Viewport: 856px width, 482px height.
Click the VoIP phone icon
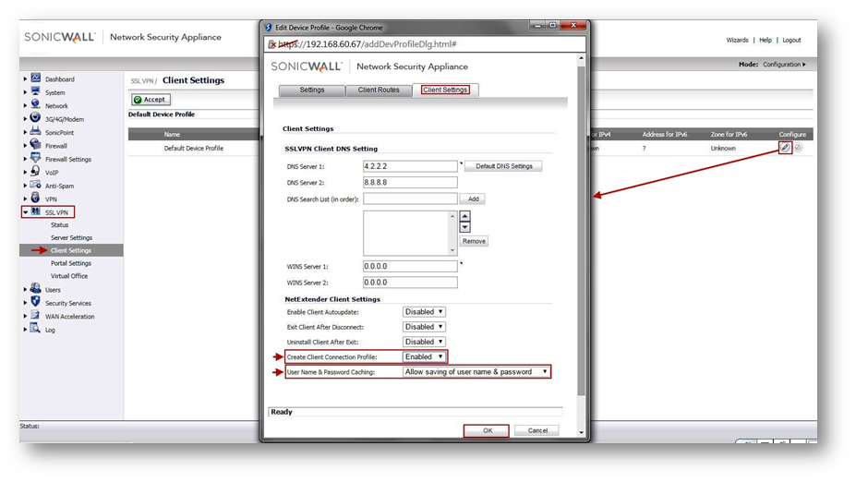tap(35, 172)
